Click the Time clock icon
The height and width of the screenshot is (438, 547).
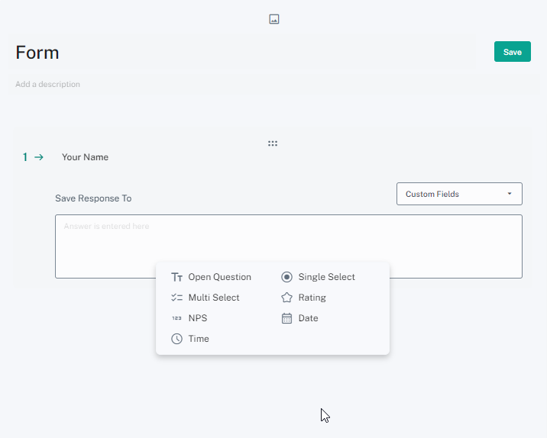click(176, 339)
